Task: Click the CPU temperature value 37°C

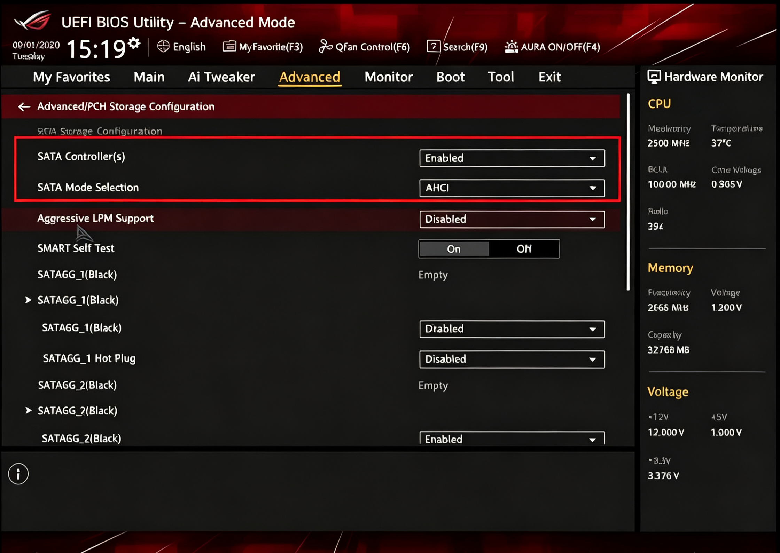Action: coord(721,143)
